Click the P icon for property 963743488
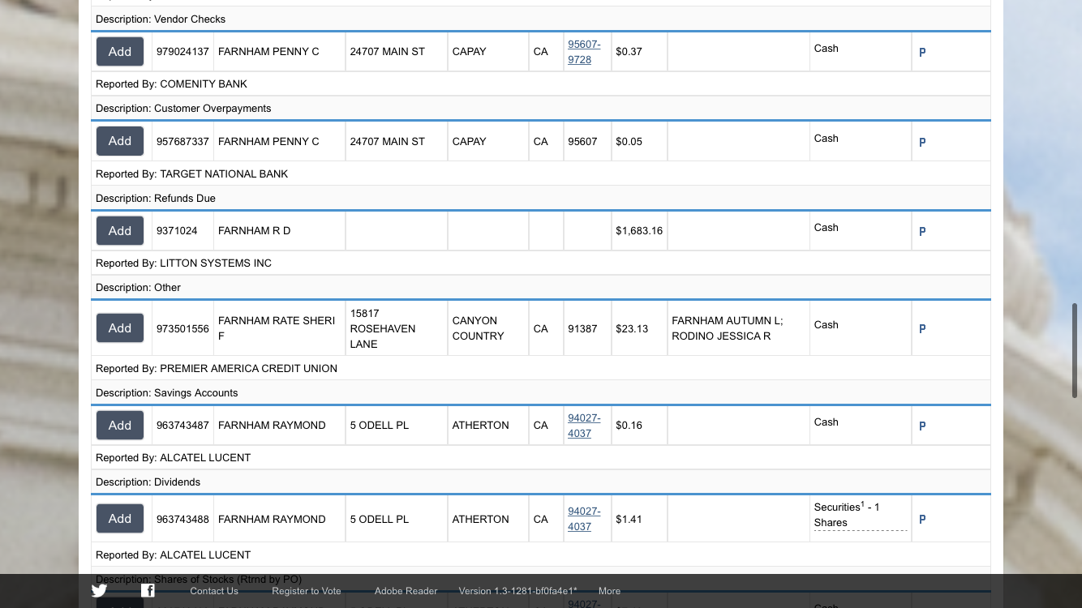 [x=922, y=519]
